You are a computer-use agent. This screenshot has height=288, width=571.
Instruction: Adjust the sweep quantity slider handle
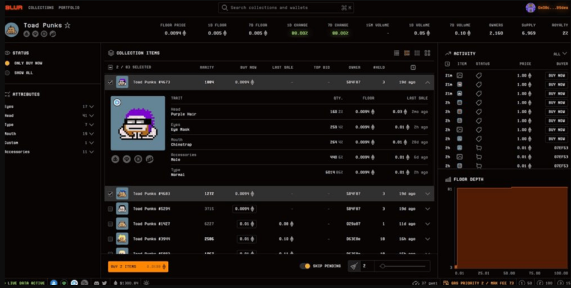click(382, 266)
